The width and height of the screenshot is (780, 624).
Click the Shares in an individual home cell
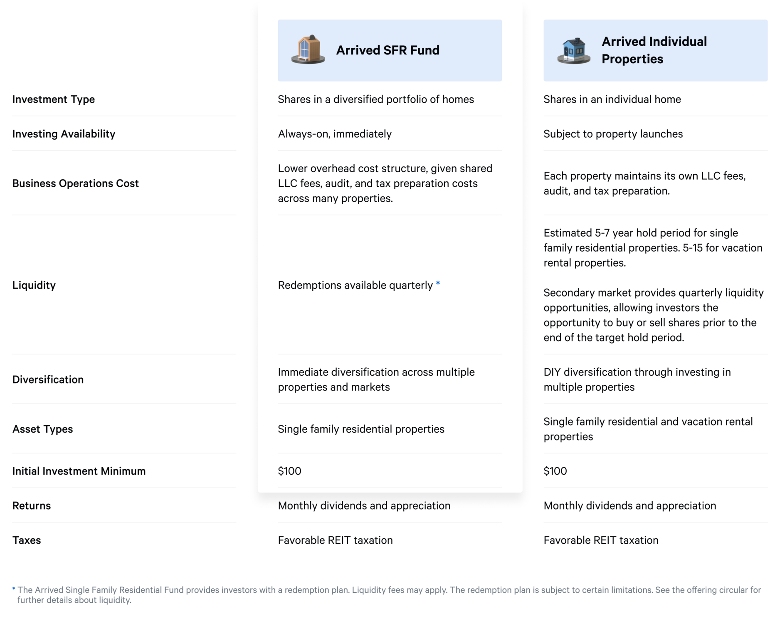(x=612, y=99)
